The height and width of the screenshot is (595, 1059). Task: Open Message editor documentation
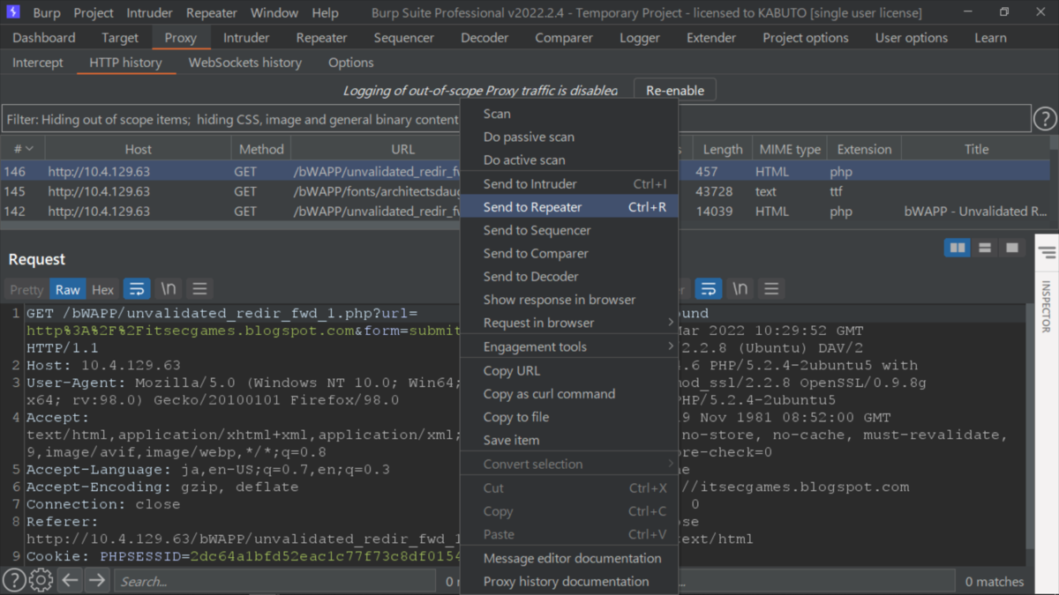[569, 558]
